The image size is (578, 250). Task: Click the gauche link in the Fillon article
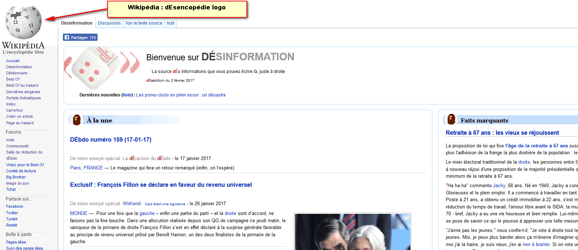(x=147, y=213)
